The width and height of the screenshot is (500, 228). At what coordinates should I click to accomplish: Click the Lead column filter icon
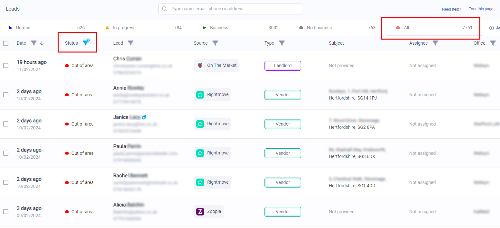130,43
